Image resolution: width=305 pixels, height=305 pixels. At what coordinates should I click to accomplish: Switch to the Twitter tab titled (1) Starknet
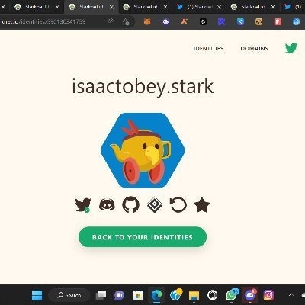tap(198, 7)
